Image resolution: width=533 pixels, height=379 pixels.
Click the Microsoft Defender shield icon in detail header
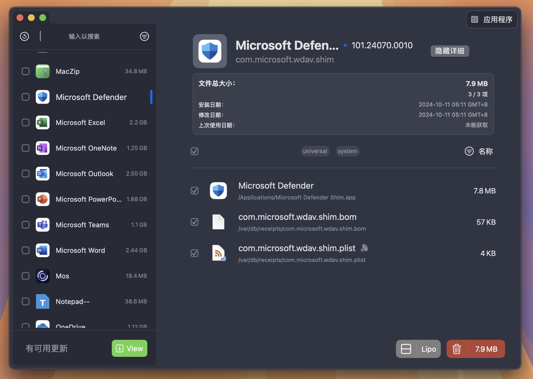(210, 51)
